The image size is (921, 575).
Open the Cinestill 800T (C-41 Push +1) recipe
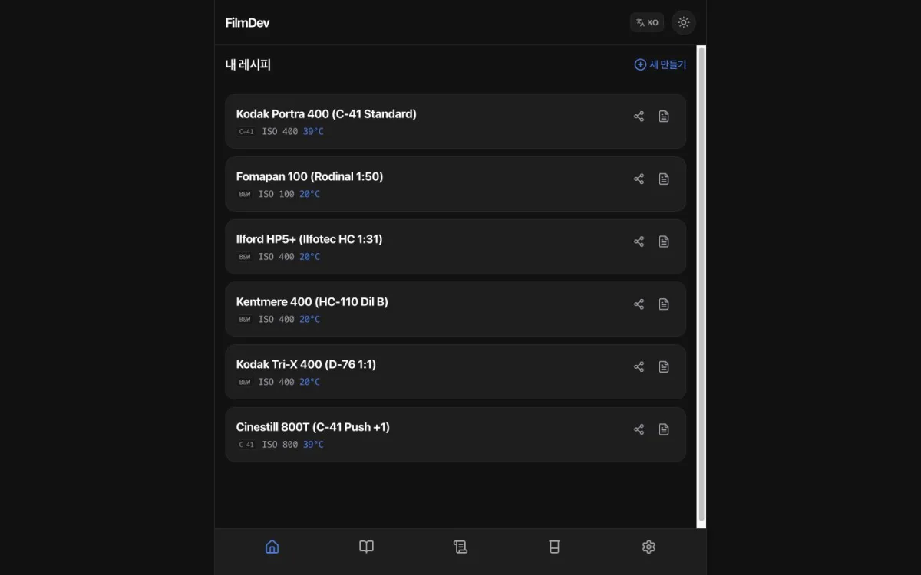(x=456, y=435)
